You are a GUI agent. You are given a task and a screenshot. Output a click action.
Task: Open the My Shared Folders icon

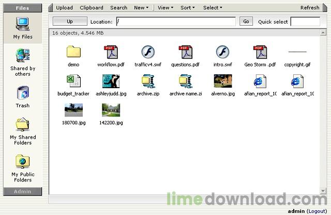23,124
